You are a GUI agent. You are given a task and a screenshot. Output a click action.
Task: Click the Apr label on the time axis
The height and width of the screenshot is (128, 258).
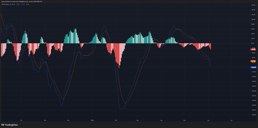[162, 120]
